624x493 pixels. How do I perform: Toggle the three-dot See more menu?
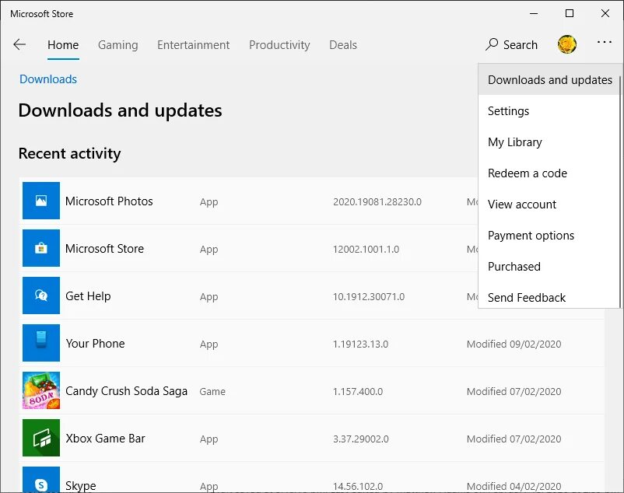click(x=605, y=44)
